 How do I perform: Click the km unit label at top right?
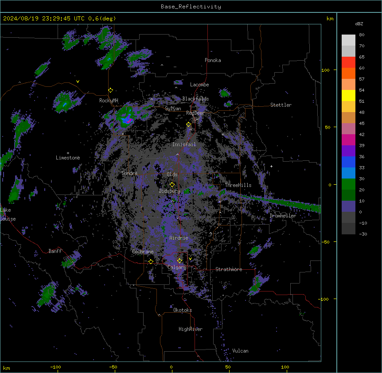pyautogui.click(x=330, y=19)
